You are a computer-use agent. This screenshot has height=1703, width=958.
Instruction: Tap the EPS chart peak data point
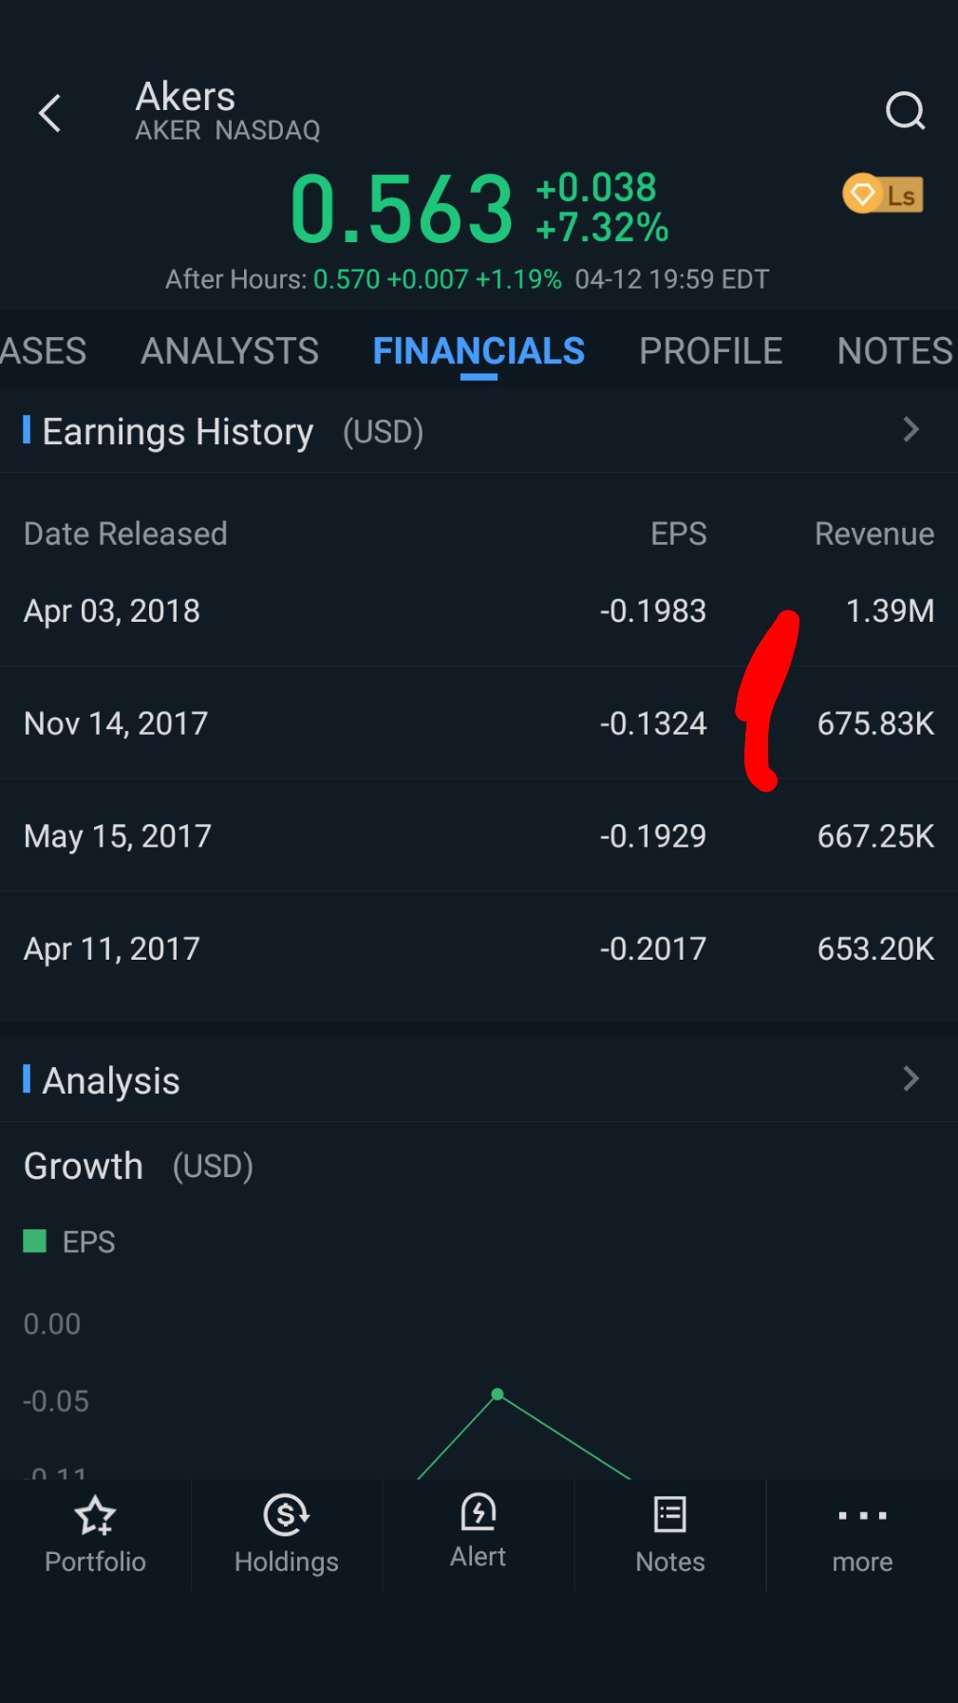point(498,1394)
